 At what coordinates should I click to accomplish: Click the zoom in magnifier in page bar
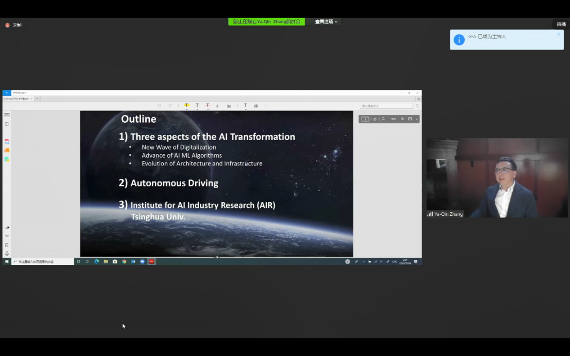[403, 119]
